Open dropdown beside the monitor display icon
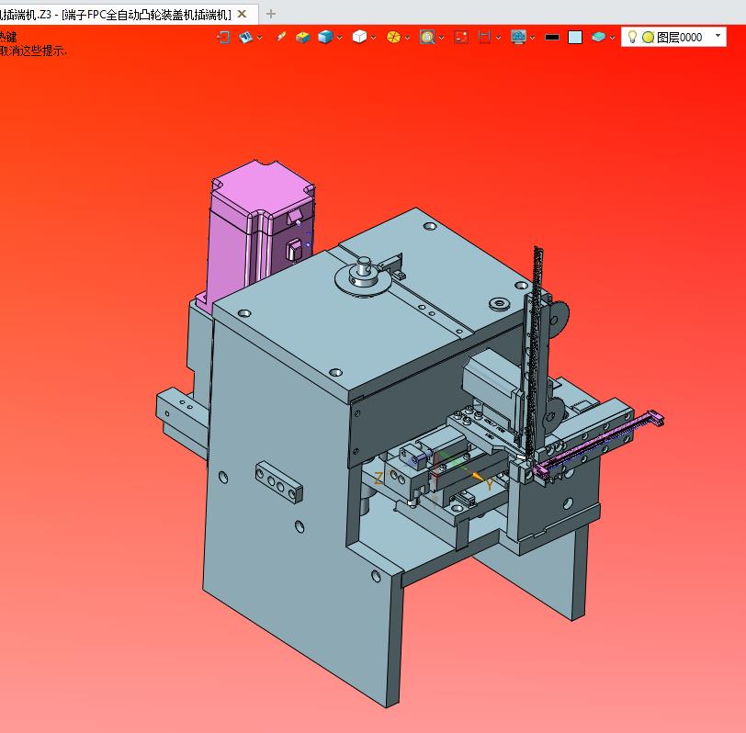Image resolution: width=746 pixels, height=733 pixels. click(x=532, y=38)
